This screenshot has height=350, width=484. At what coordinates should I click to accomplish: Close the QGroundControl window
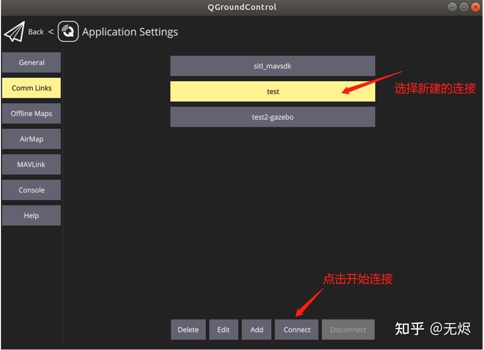click(x=475, y=7)
